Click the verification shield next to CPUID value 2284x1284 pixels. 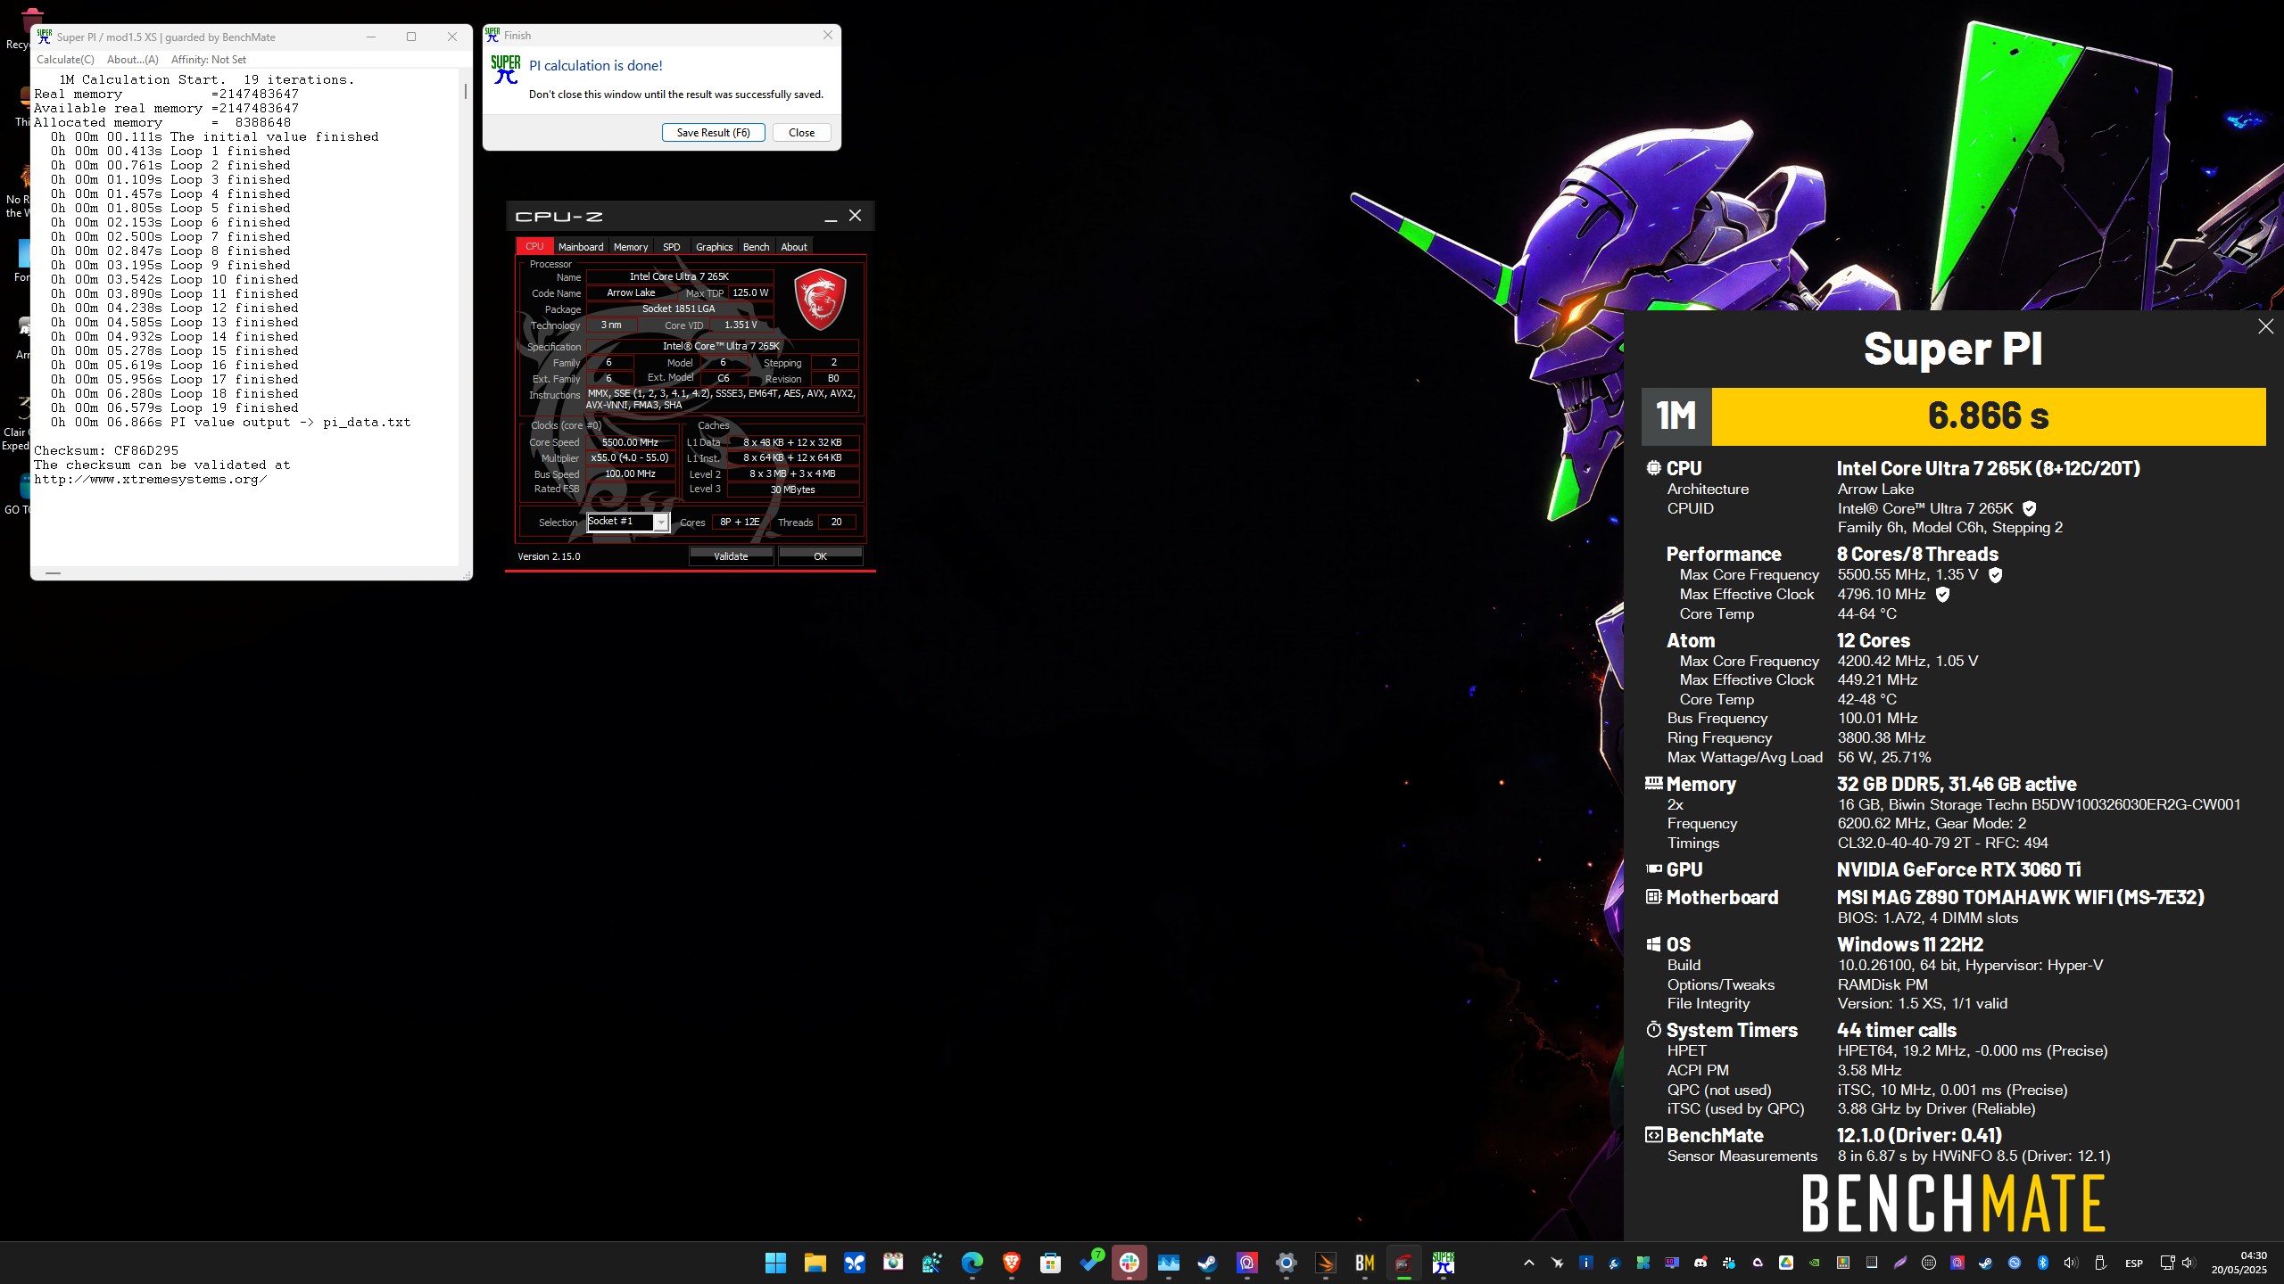click(2029, 508)
